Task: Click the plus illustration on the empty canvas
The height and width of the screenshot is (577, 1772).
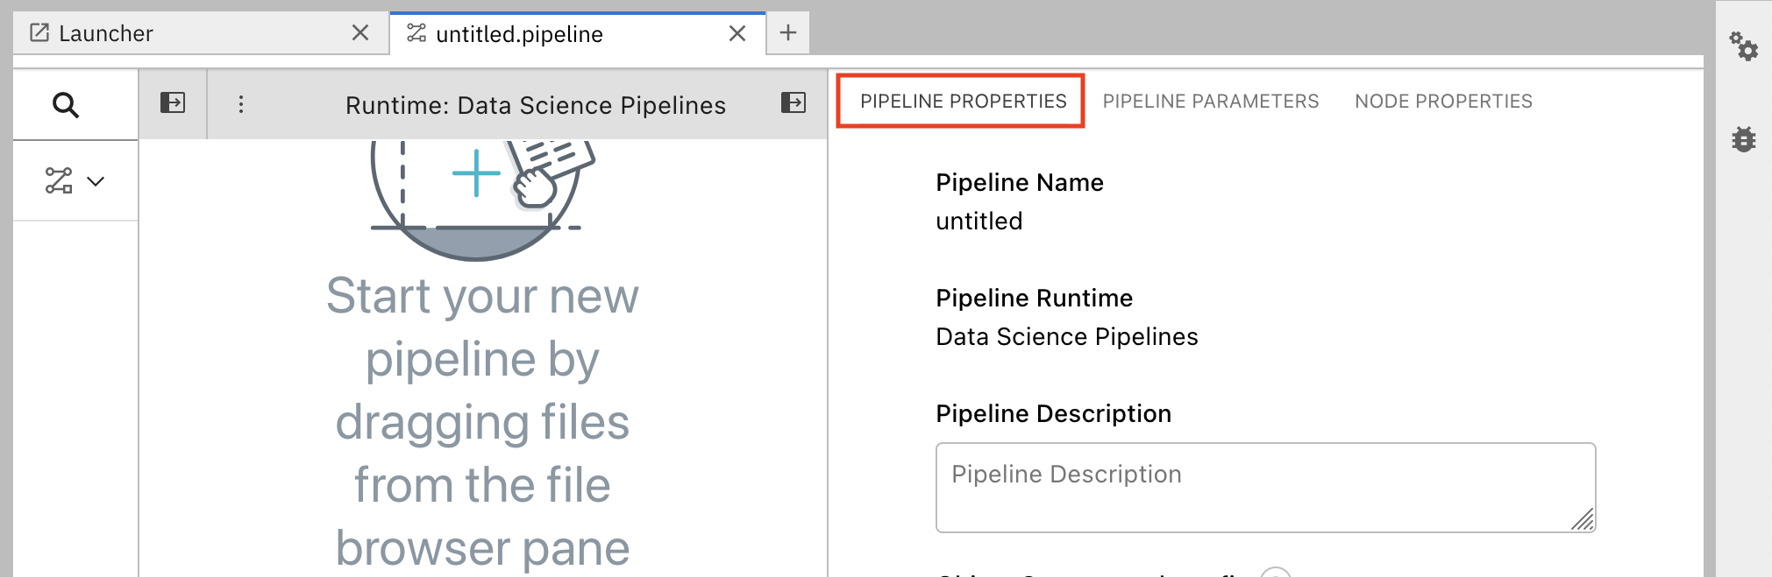Action: tap(476, 173)
